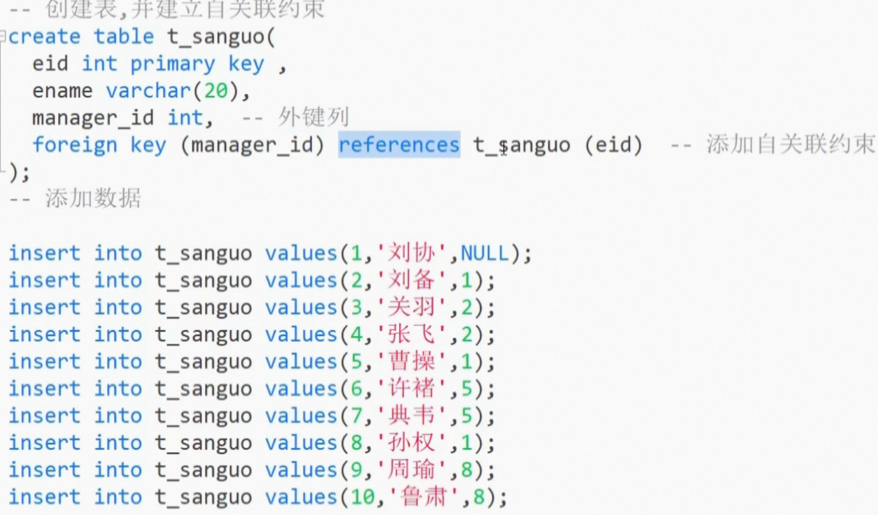Click insert line with '孙权'
Screen dimensions: 878x515
pos(252,443)
